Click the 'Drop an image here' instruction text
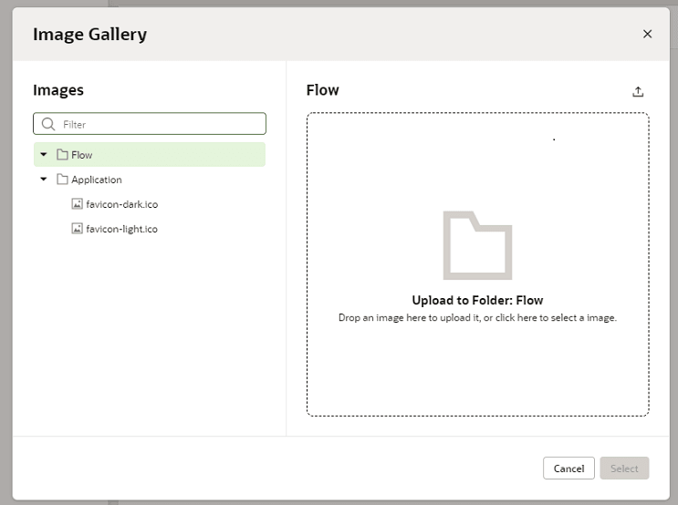Image resolution: width=678 pixels, height=505 pixels. coord(477,317)
